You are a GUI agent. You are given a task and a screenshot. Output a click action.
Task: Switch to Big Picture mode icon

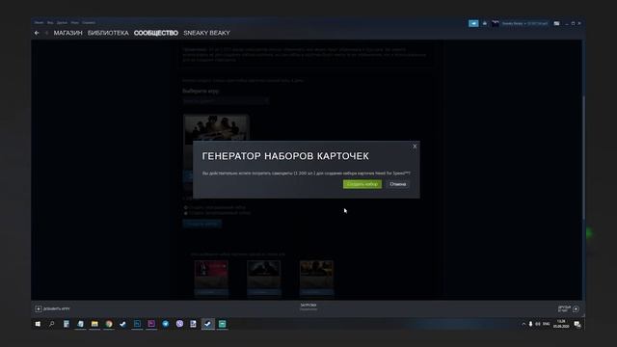pyautogui.click(x=556, y=23)
